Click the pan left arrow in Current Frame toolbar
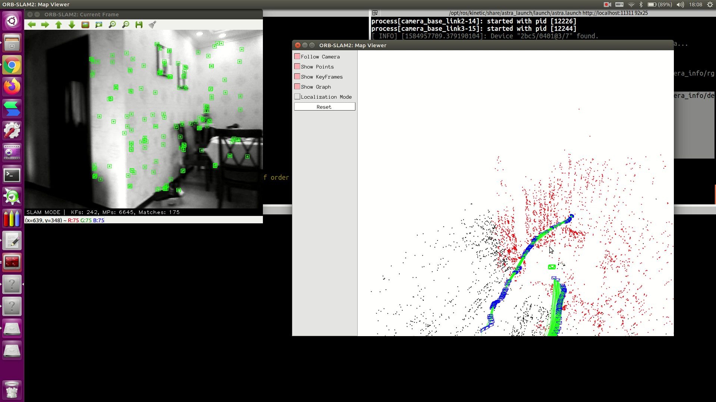The width and height of the screenshot is (716, 402). click(x=32, y=25)
